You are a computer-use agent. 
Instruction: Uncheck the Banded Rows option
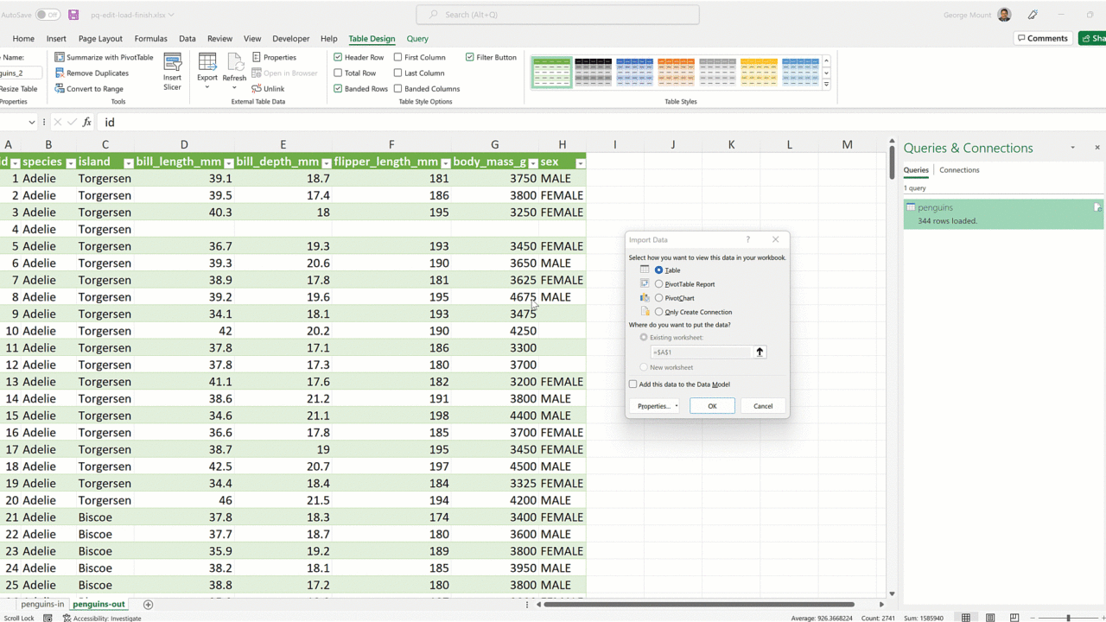(x=338, y=89)
